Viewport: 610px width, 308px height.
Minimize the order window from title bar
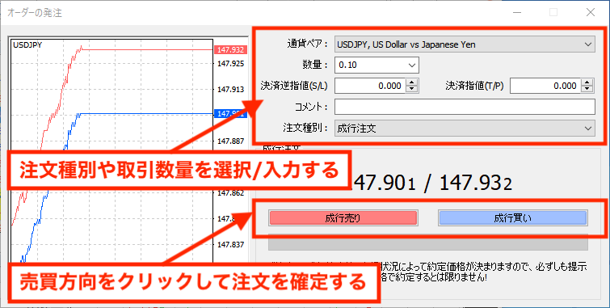coord(516,12)
